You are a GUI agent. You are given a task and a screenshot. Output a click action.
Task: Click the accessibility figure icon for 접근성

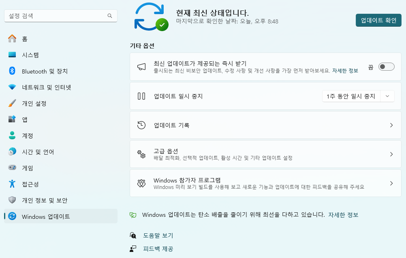pos(12,184)
